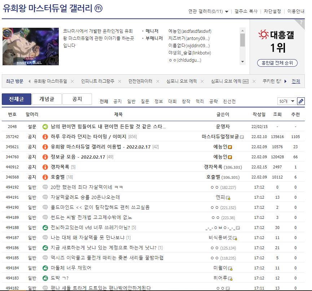The image size is (312, 291).
Task: Select the 공지 tab button
Action: [77, 99]
